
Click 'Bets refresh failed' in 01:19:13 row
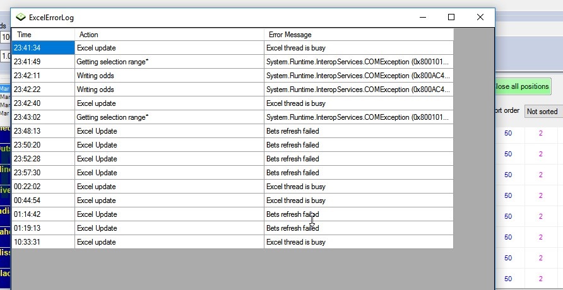293,228
